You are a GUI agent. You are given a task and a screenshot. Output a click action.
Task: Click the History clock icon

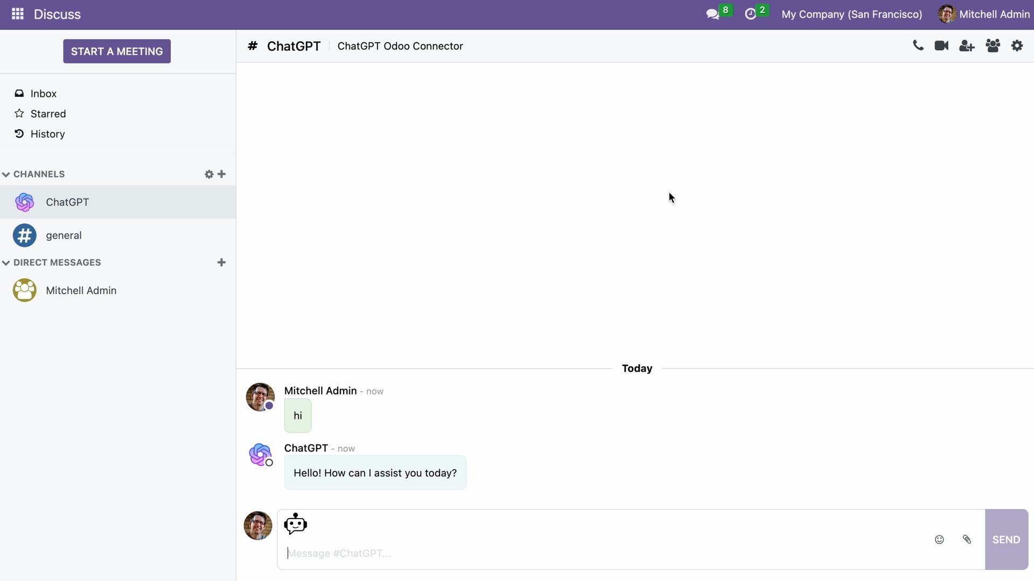click(19, 133)
